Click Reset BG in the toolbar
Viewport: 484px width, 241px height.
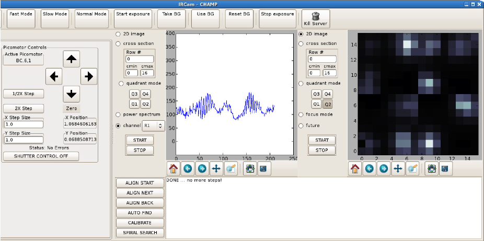click(x=239, y=19)
